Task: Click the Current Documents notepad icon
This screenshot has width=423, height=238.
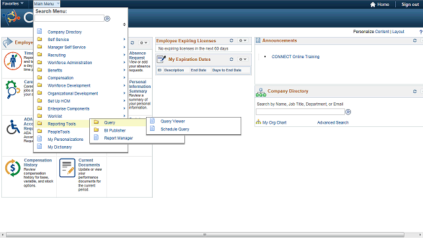Action: click(67, 168)
